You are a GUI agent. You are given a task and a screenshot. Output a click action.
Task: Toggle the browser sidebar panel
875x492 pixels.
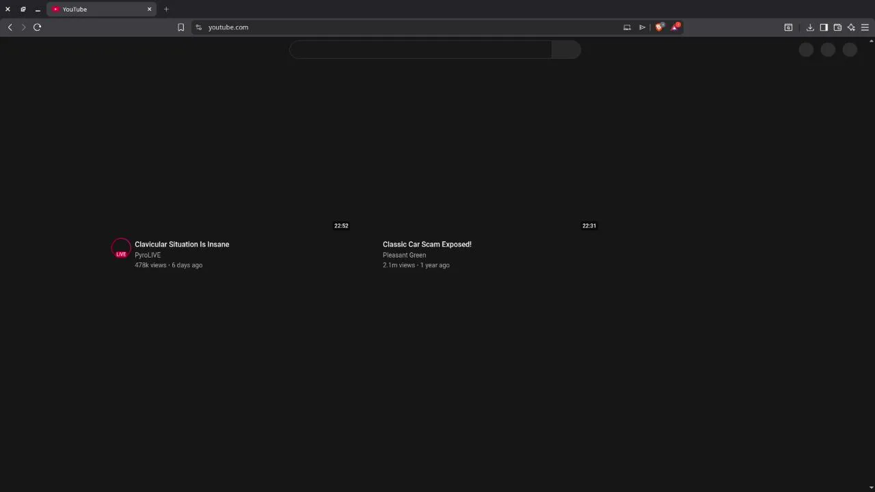coord(824,27)
